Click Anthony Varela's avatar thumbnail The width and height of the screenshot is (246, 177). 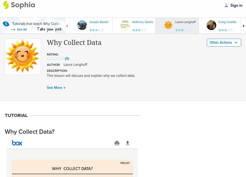coord(125,26)
